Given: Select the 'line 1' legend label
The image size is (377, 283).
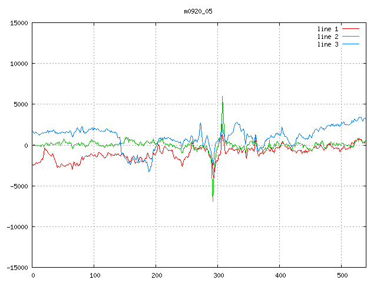Looking at the screenshot, I should 328,29.
